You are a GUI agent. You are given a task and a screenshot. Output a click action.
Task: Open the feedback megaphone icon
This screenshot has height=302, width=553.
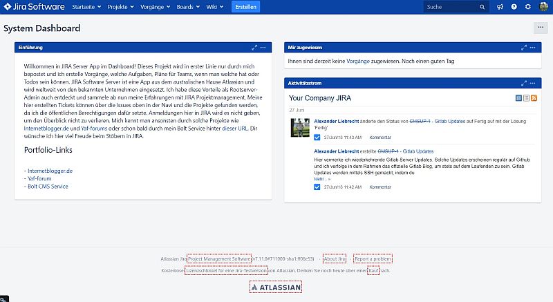[500, 7]
